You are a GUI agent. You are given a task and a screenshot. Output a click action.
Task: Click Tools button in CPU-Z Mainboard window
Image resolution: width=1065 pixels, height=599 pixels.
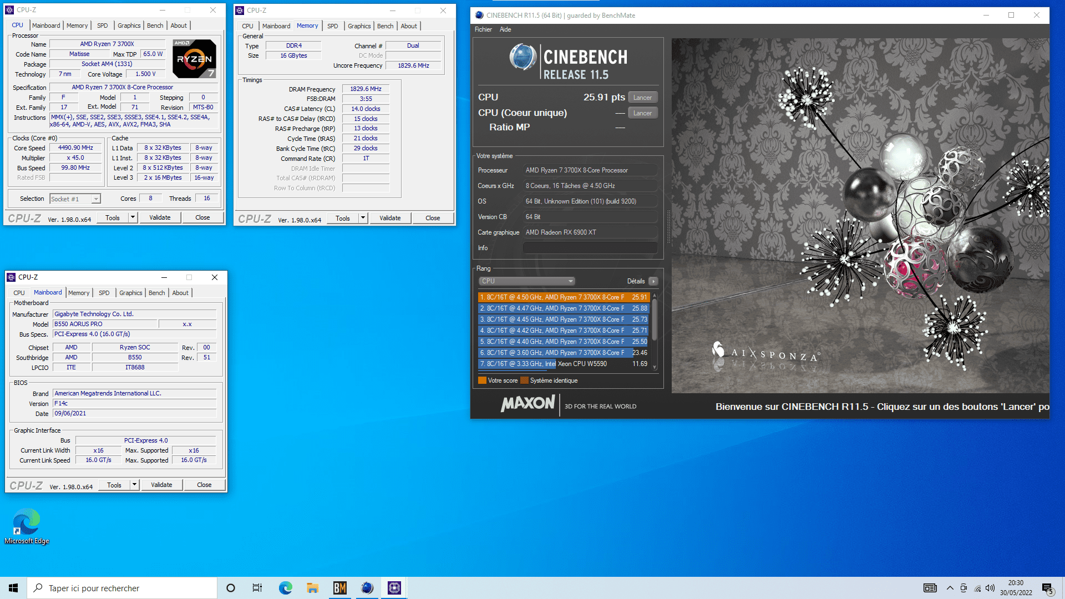(x=114, y=485)
